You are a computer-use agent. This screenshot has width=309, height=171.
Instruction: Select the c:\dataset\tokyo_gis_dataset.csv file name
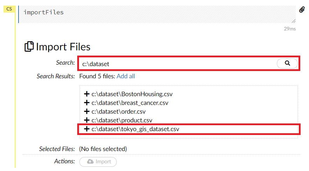135,129
